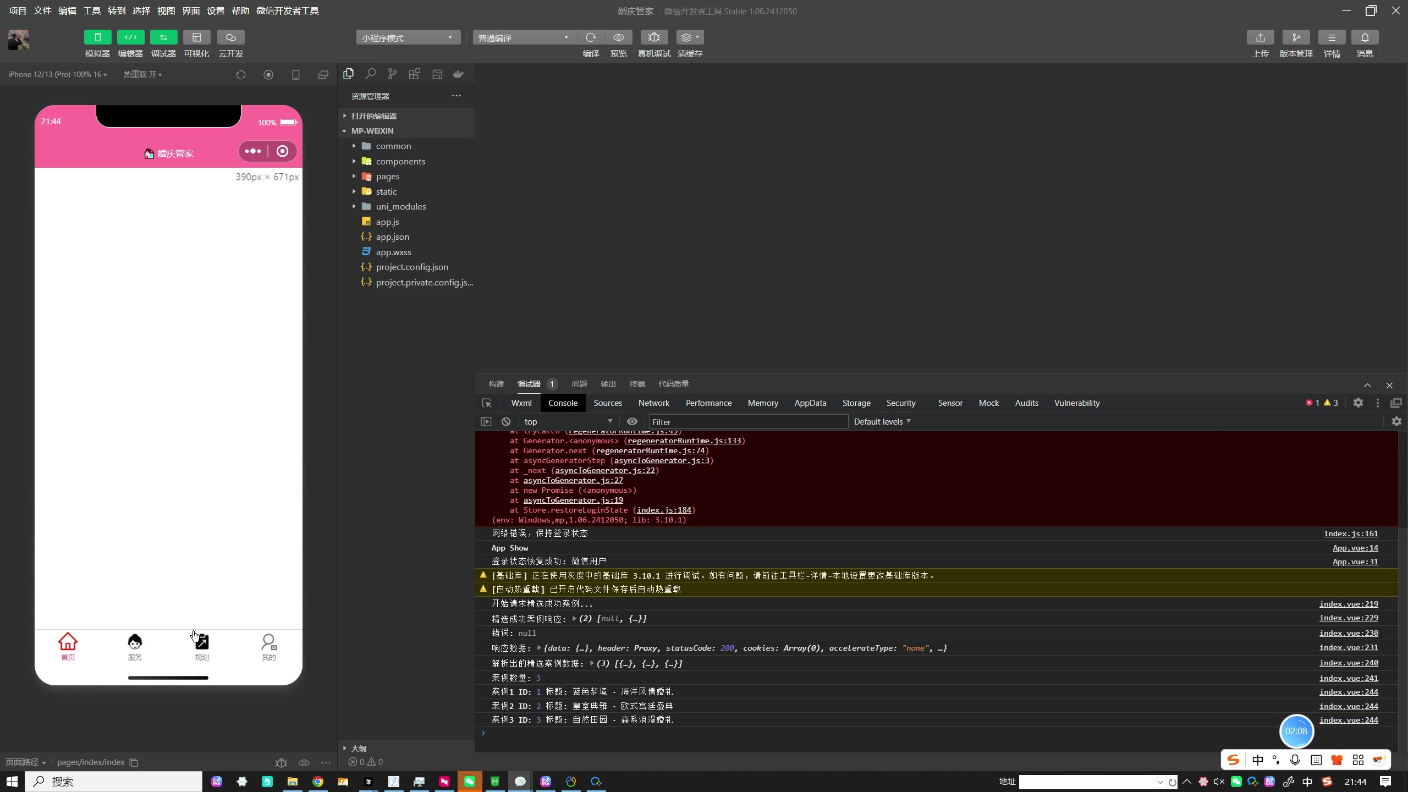Screen dimensions: 1408x792
Task: Select the element inspector picker icon
Action: 487,403
